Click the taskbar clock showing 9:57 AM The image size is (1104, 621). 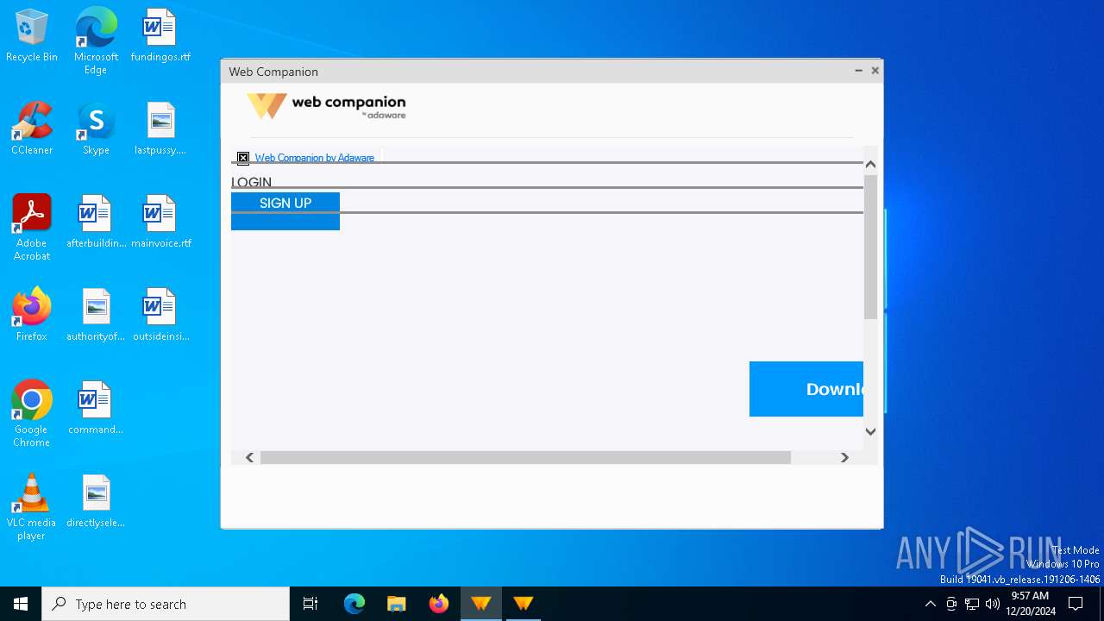1030,604
